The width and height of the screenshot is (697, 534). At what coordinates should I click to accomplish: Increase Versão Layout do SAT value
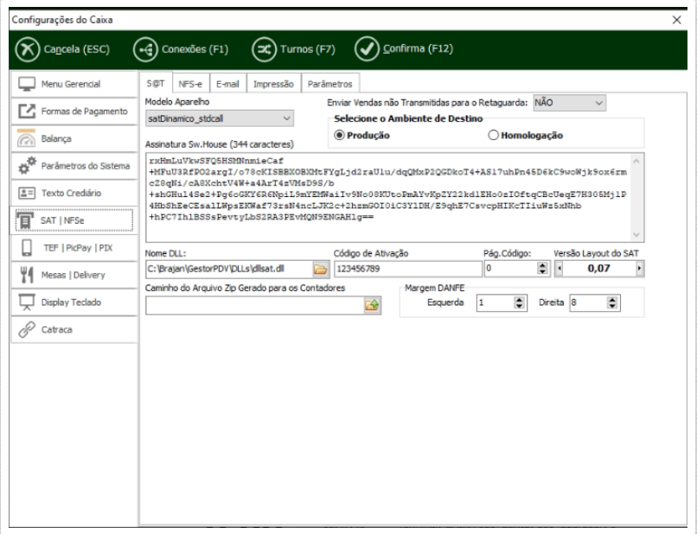click(x=639, y=270)
